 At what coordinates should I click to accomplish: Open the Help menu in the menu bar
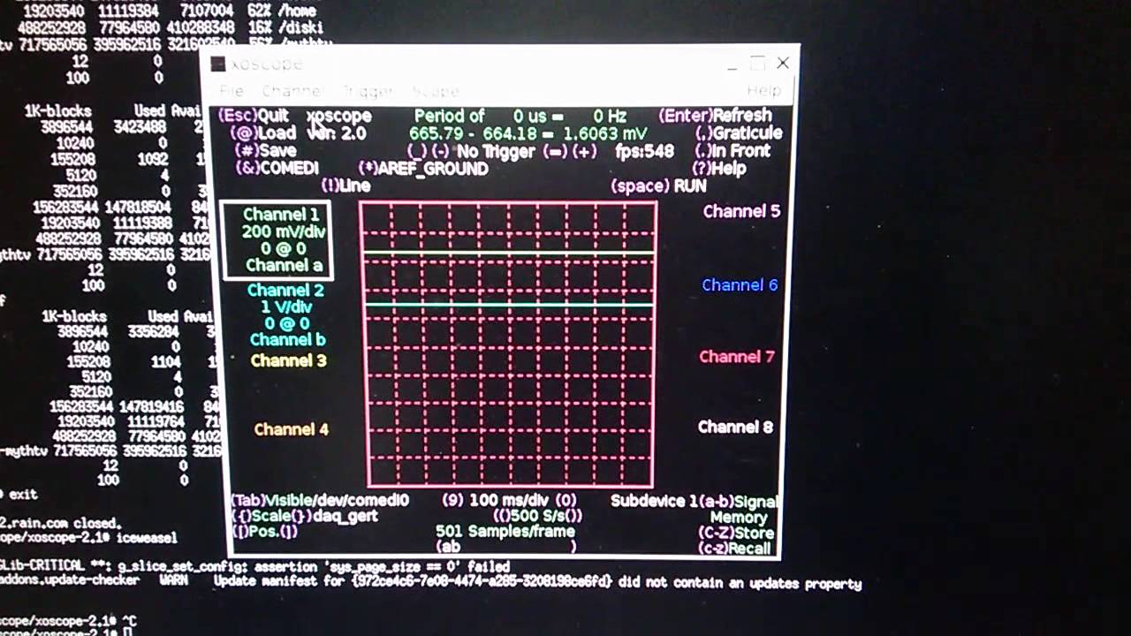pos(763,90)
